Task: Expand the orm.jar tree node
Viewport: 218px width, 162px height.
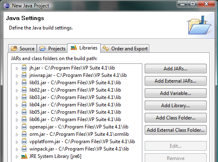Action: [17, 135]
